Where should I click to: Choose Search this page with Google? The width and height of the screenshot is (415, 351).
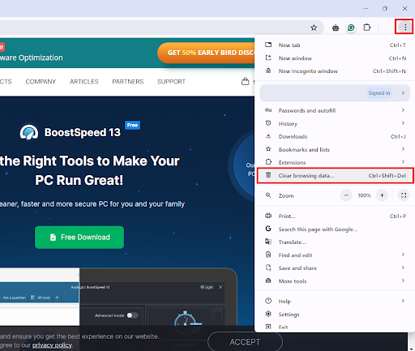[335, 229]
